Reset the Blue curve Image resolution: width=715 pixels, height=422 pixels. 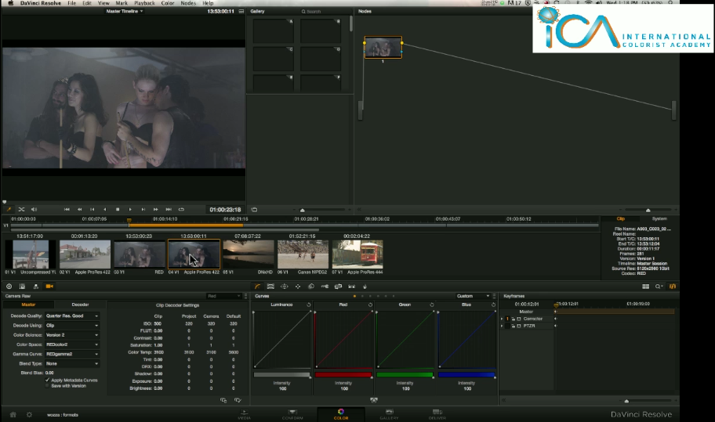[493, 305]
